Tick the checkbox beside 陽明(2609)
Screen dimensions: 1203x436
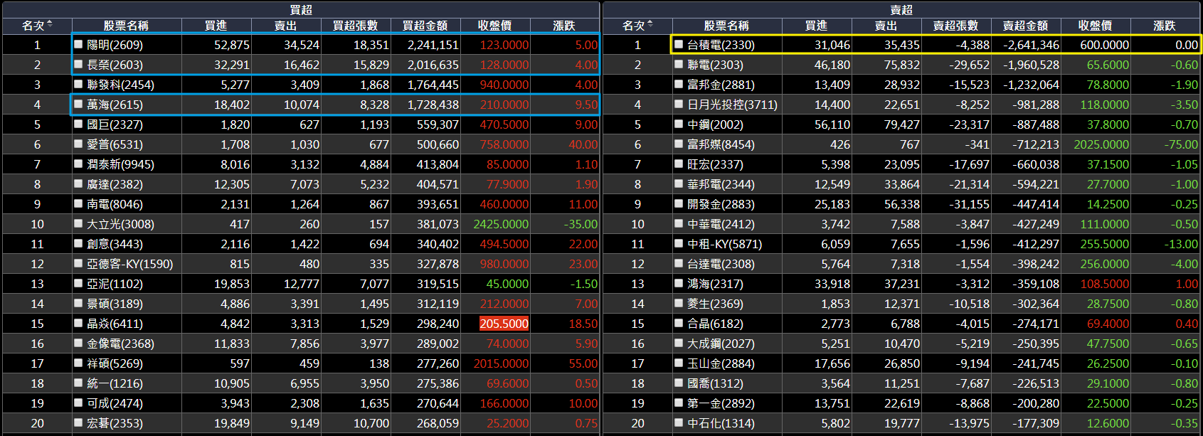point(79,44)
